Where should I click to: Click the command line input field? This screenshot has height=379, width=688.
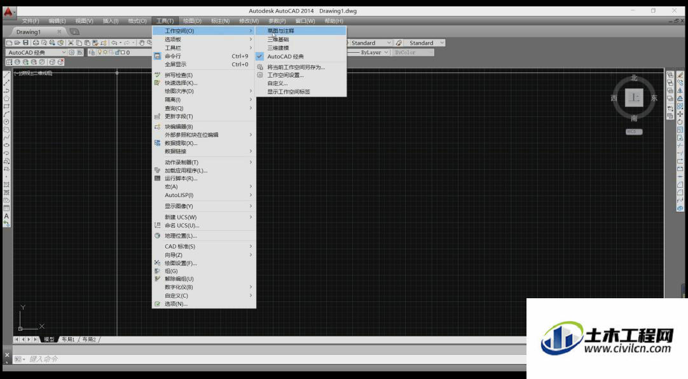(277, 359)
